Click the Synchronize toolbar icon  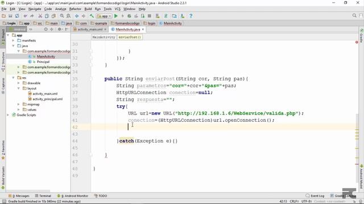pyautogui.click(x=17, y=16)
